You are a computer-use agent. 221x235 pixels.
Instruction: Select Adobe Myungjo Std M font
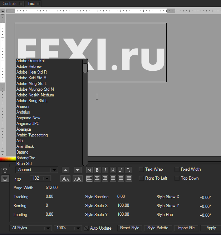[35, 89]
